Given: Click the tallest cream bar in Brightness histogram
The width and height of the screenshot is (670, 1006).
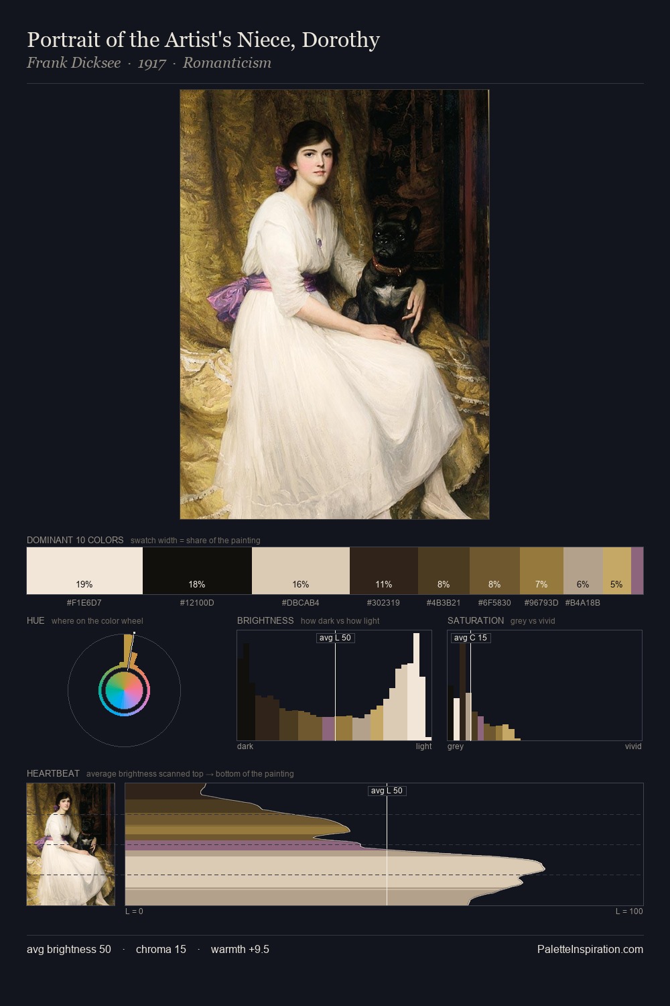Looking at the screenshot, I should (x=418, y=687).
